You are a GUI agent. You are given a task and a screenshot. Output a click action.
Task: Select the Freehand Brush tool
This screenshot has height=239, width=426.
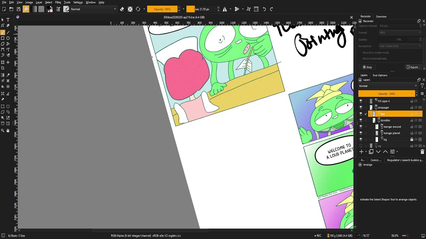[3, 32]
